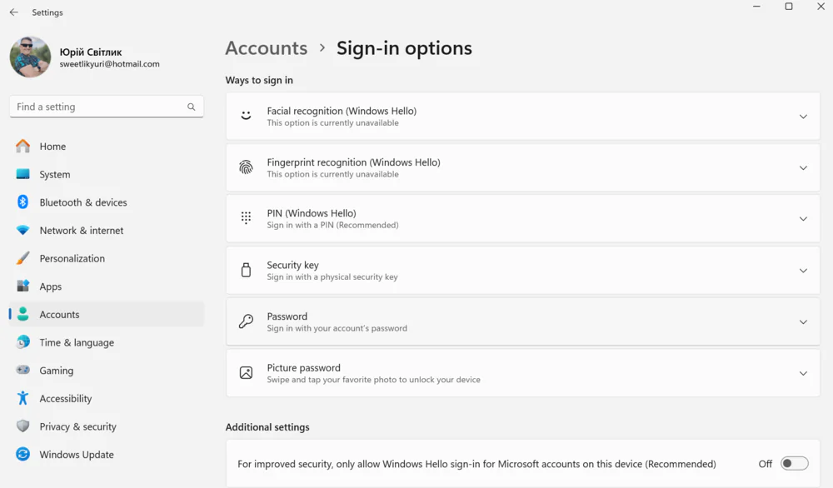This screenshot has width=833, height=488.
Task: Toggle Windows Hello-only sign-in switch
Action: pos(794,464)
